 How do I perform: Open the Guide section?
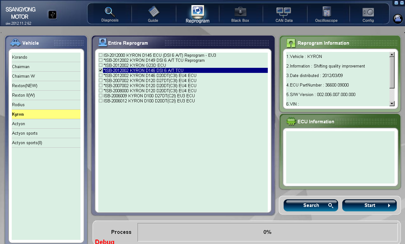pyautogui.click(x=153, y=15)
